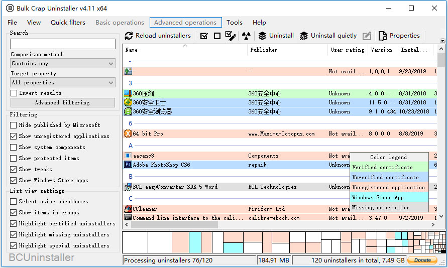Viewport: 448px width, 268px height.
Task: Click the 360压缩 app icon
Action: coord(128,93)
